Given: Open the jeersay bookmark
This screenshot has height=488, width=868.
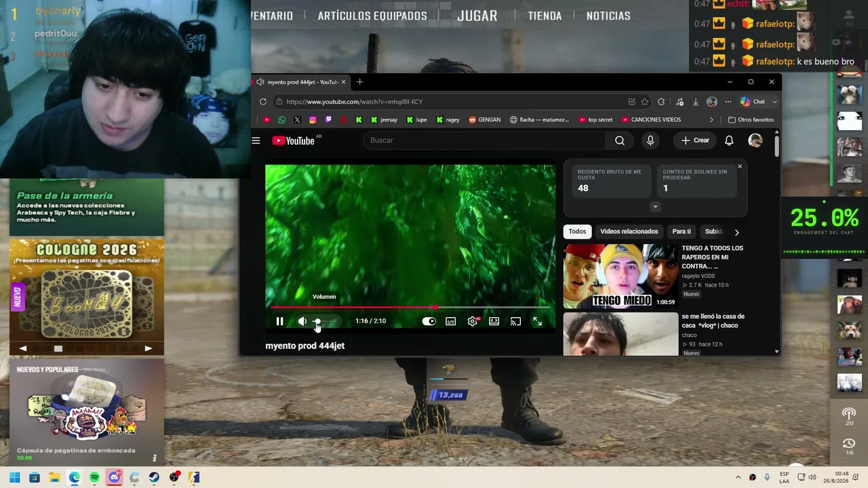Looking at the screenshot, I should tap(384, 120).
